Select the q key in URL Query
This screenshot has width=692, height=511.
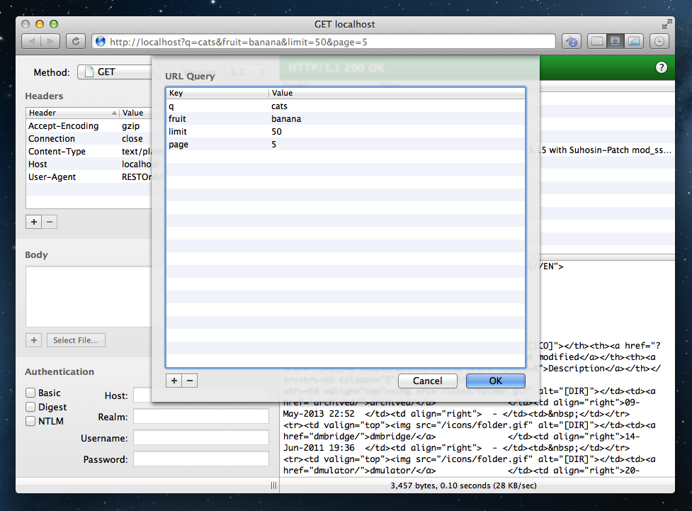point(171,106)
